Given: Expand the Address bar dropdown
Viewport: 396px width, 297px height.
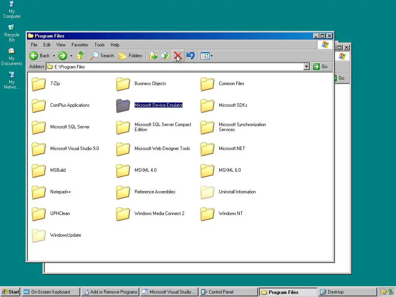Looking at the screenshot, I should point(306,67).
